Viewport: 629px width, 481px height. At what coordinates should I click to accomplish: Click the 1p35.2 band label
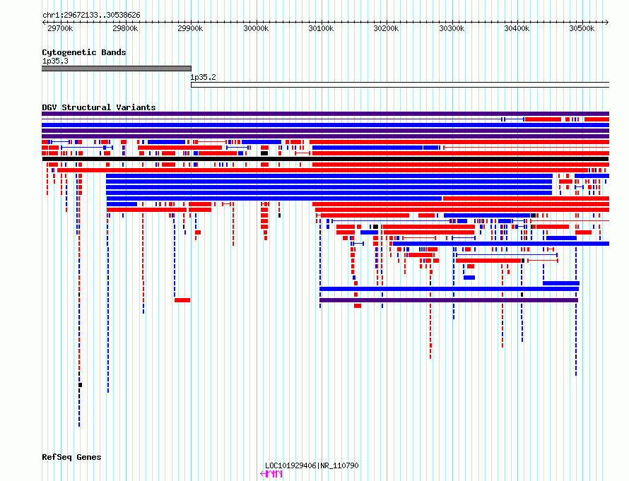click(203, 77)
